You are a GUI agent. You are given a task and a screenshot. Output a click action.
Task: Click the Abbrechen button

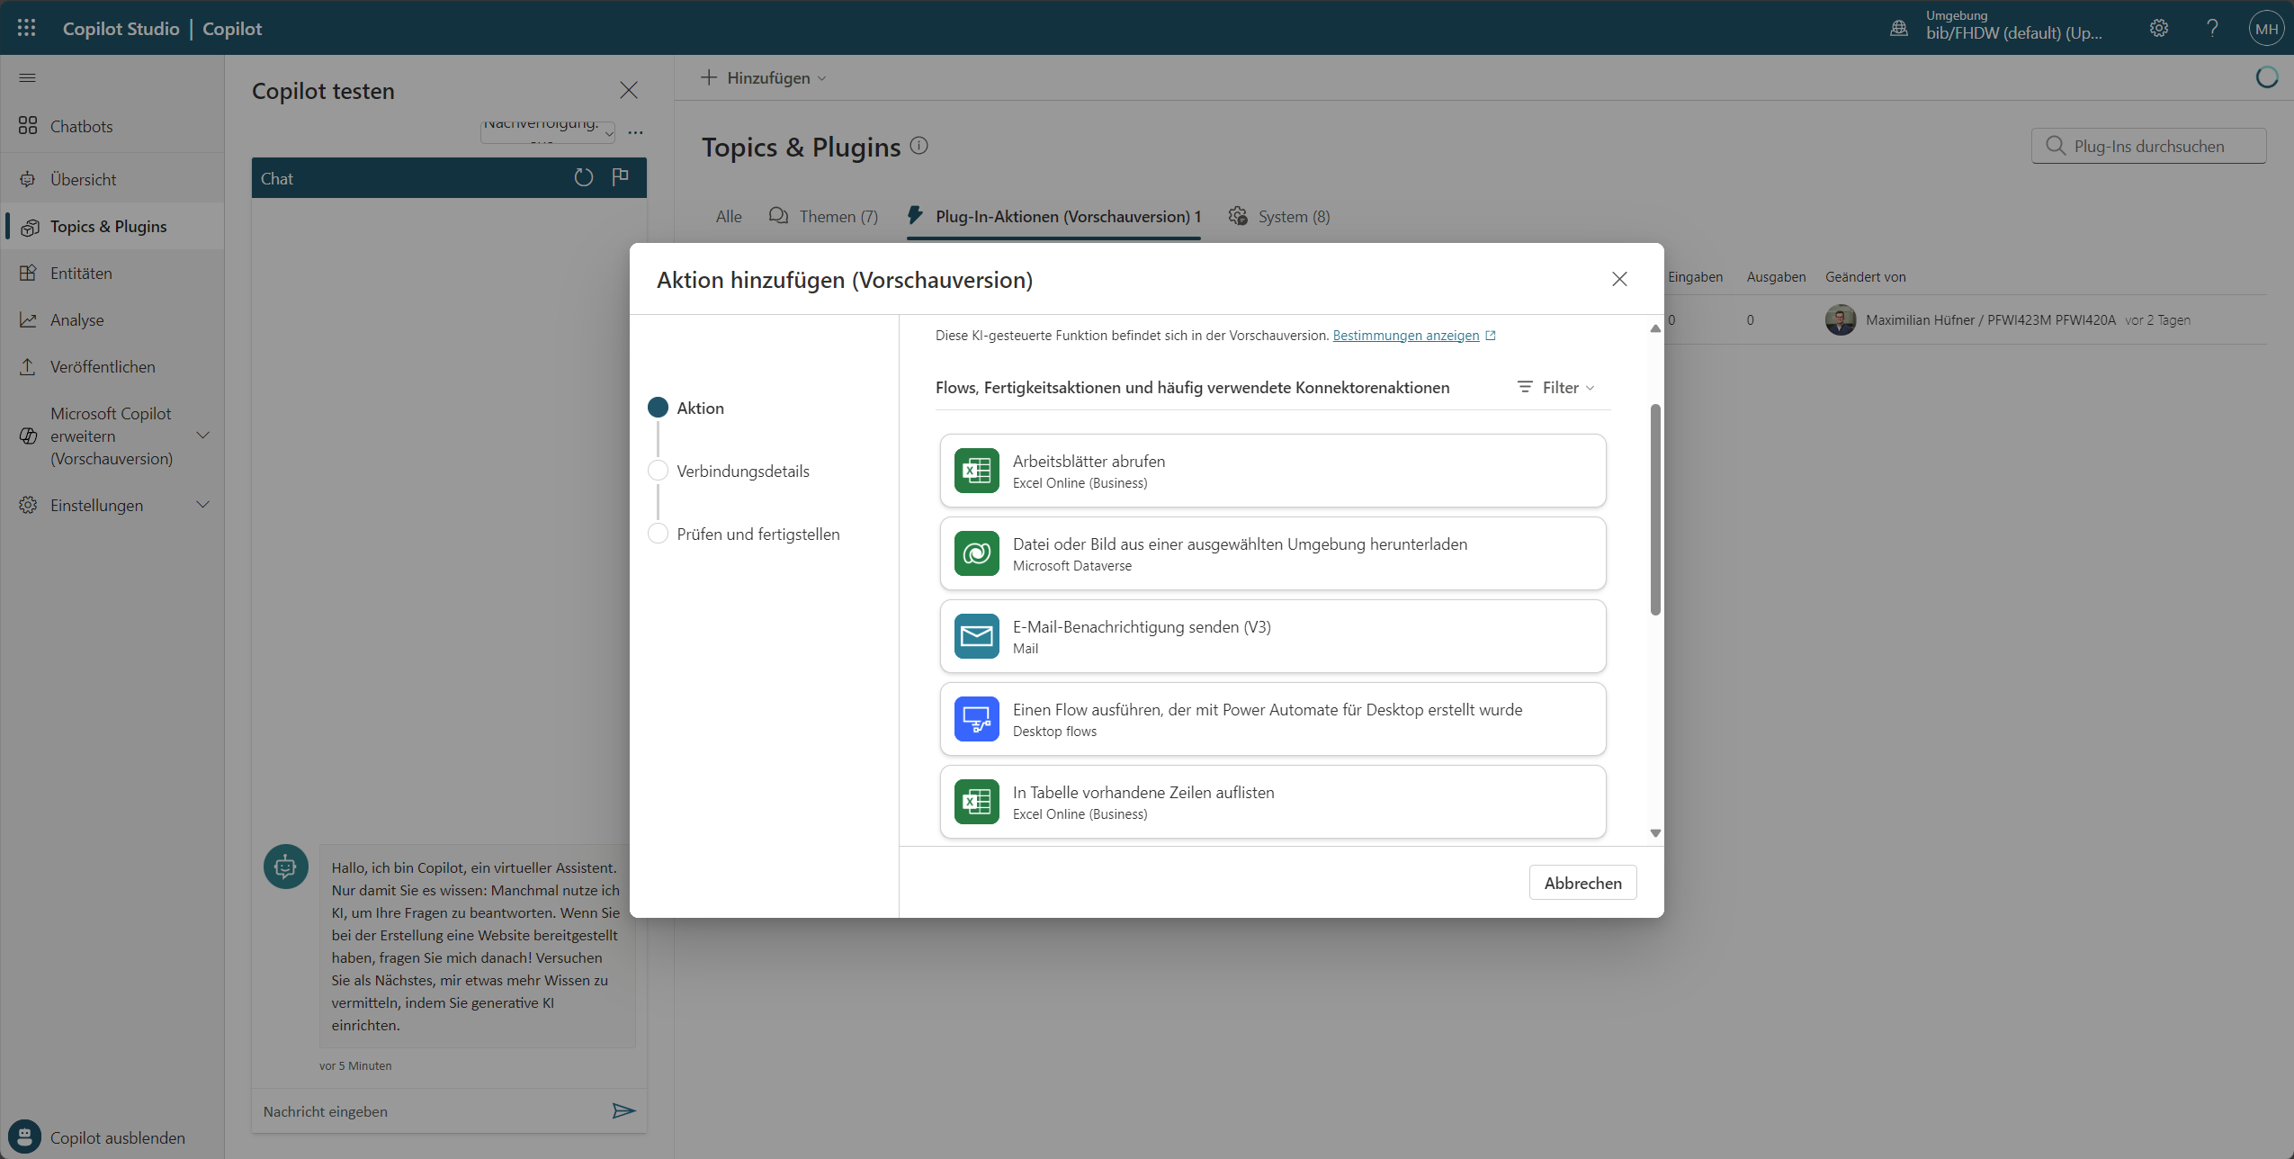pos(1582,883)
